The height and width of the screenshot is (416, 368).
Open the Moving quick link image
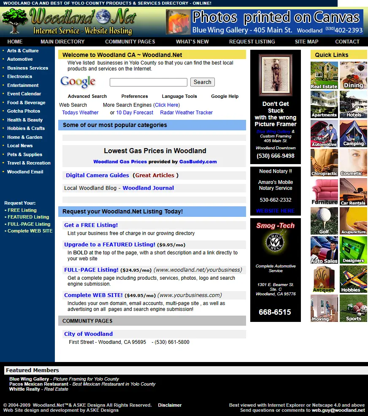click(x=324, y=308)
